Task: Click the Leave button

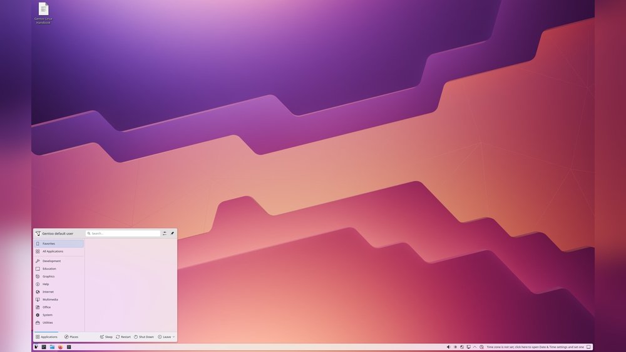Action: point(165,337)
